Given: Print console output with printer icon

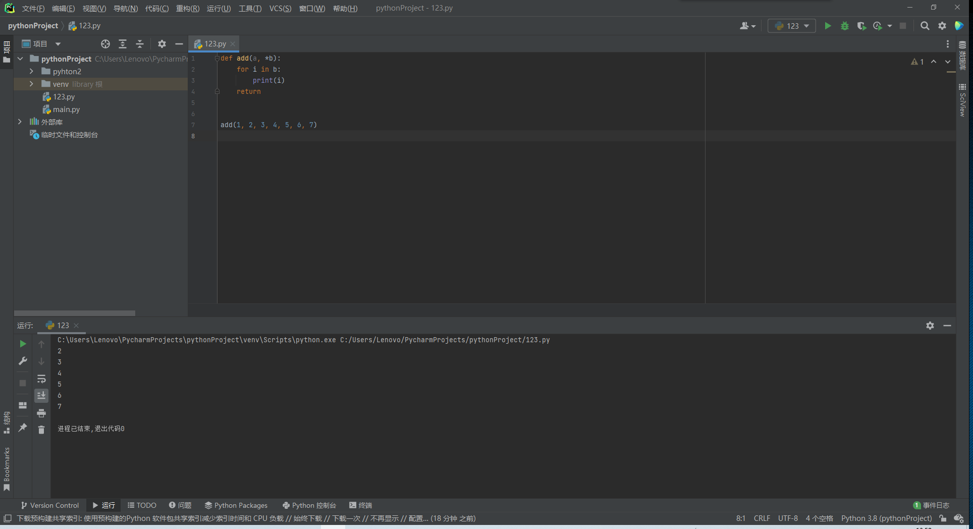Looking at the screenshot, I should click(41, 413).
